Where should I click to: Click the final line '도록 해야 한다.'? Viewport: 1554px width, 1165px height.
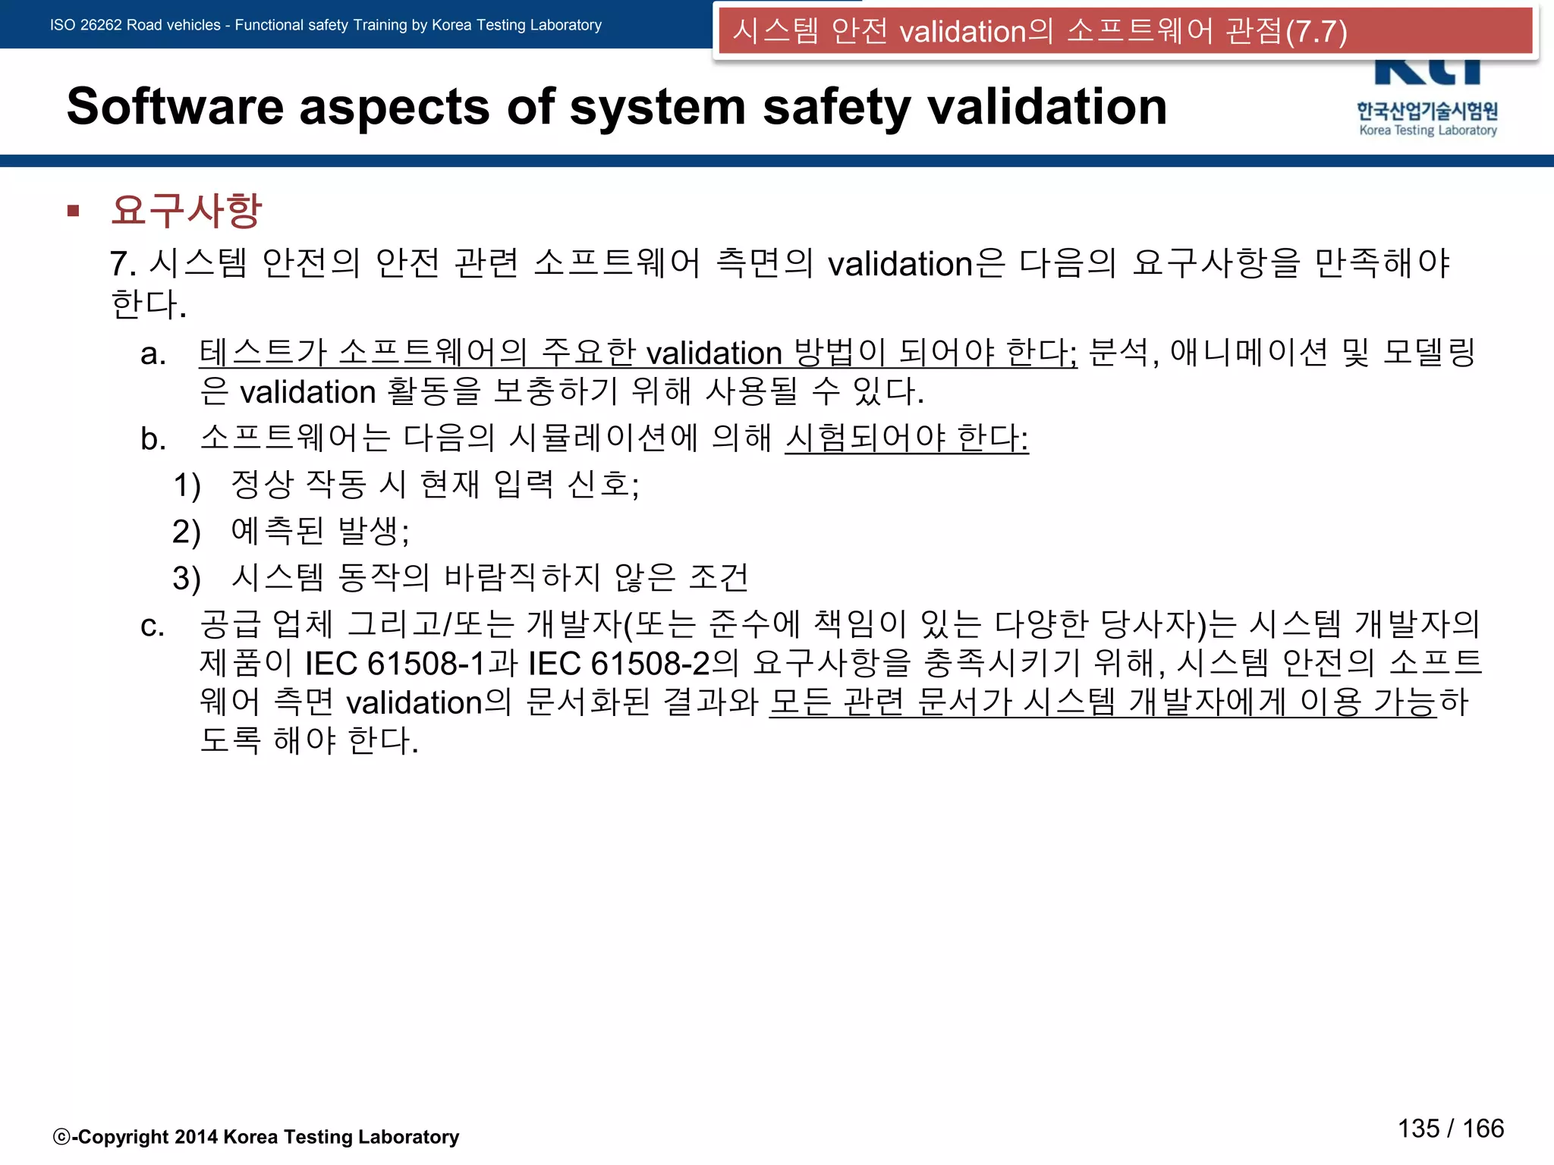(309, 740)
